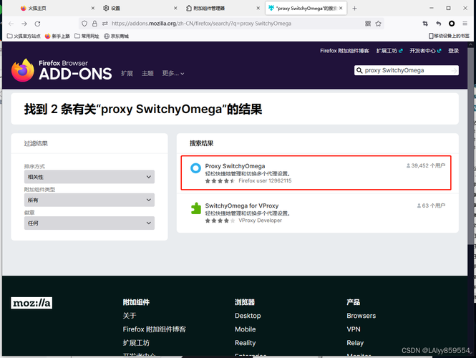Open footer Reality link

(x=246, y=343)
